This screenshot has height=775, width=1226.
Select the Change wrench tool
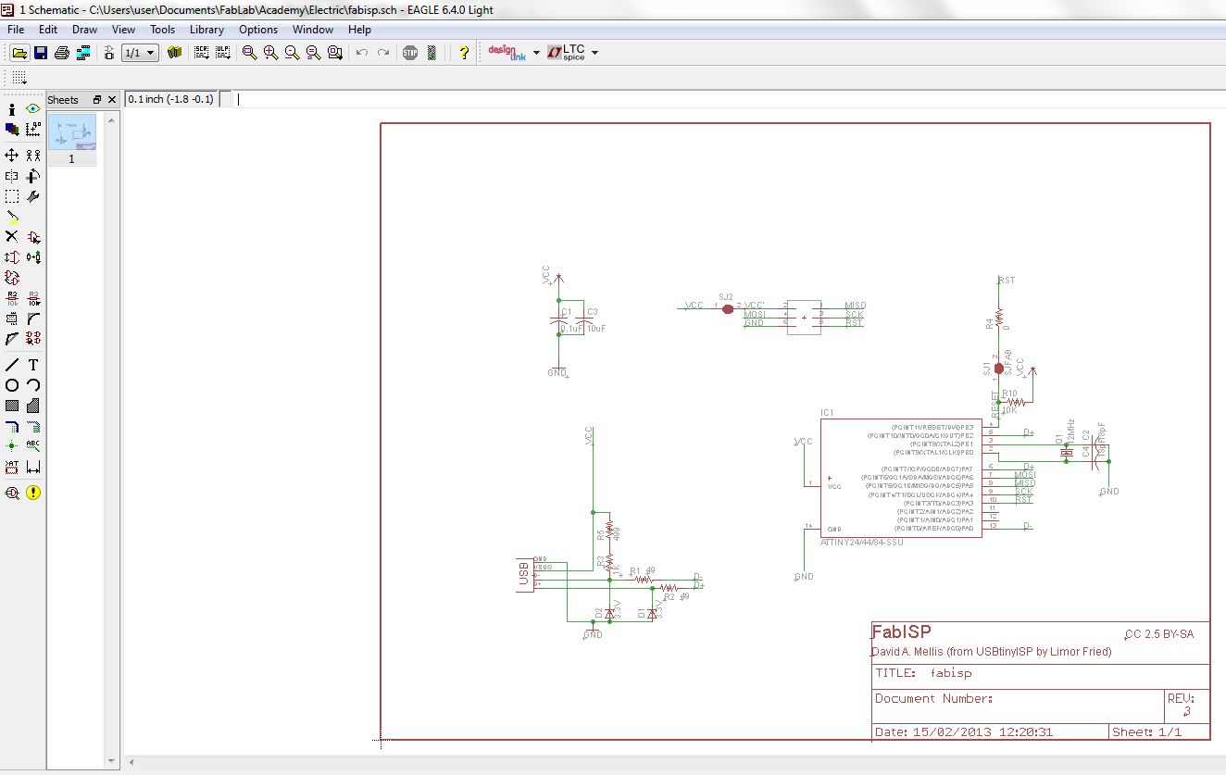[33, 196]
